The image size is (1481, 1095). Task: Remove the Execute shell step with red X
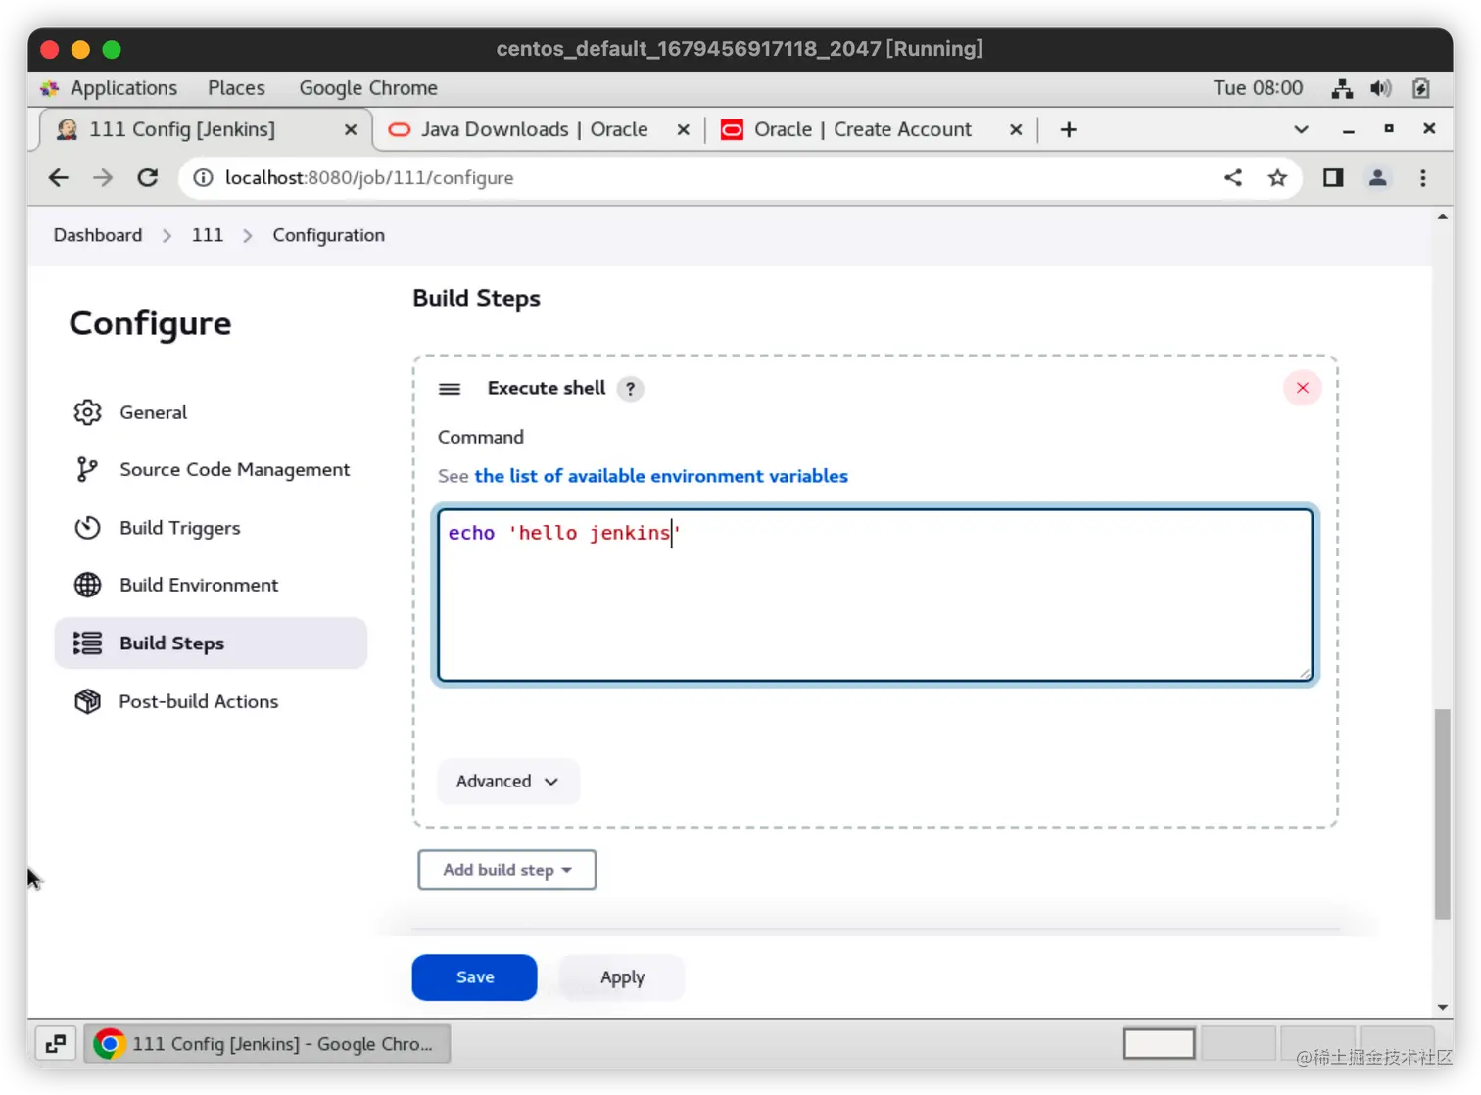[x=1303, y=388]
